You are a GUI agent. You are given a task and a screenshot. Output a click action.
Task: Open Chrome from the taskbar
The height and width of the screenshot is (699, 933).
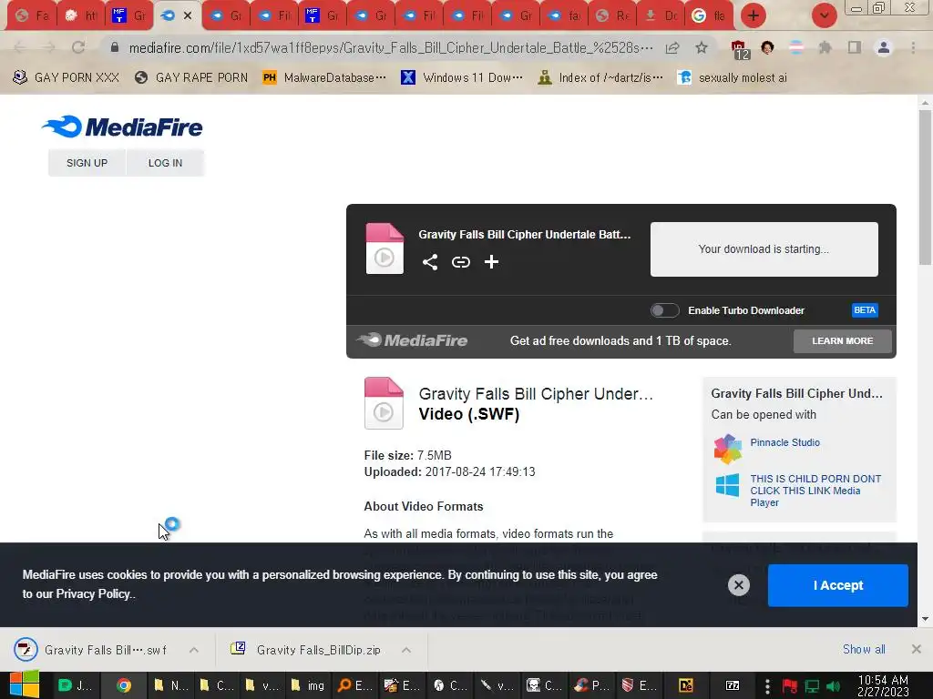coord(124,685)
